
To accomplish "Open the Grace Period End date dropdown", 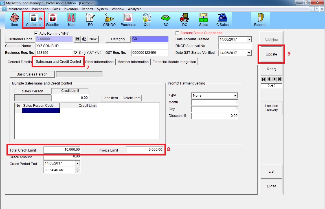I will [x=77, y=163].
